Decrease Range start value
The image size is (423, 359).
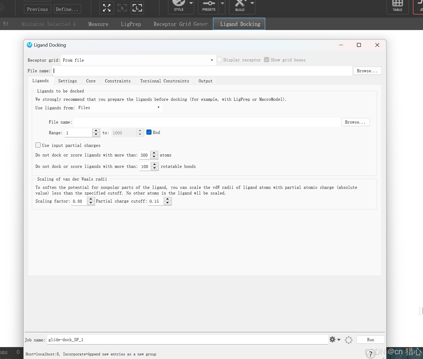pos(96,134)
